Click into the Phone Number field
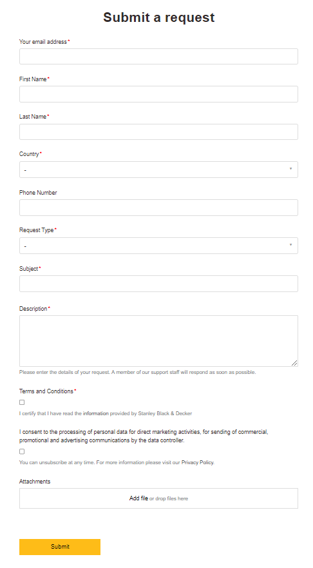 158,208
